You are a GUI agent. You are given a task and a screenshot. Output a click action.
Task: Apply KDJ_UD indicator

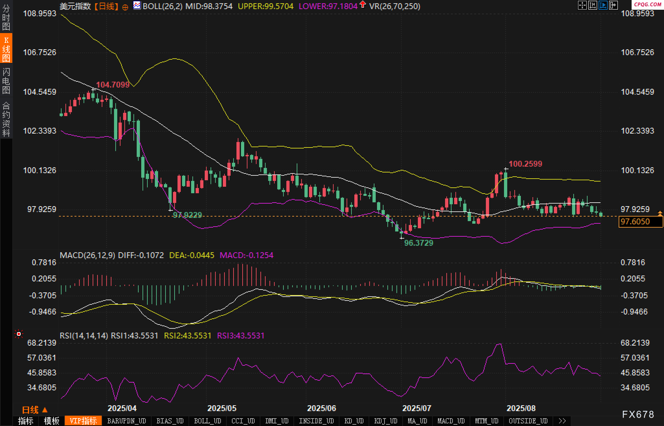point(386,421)
